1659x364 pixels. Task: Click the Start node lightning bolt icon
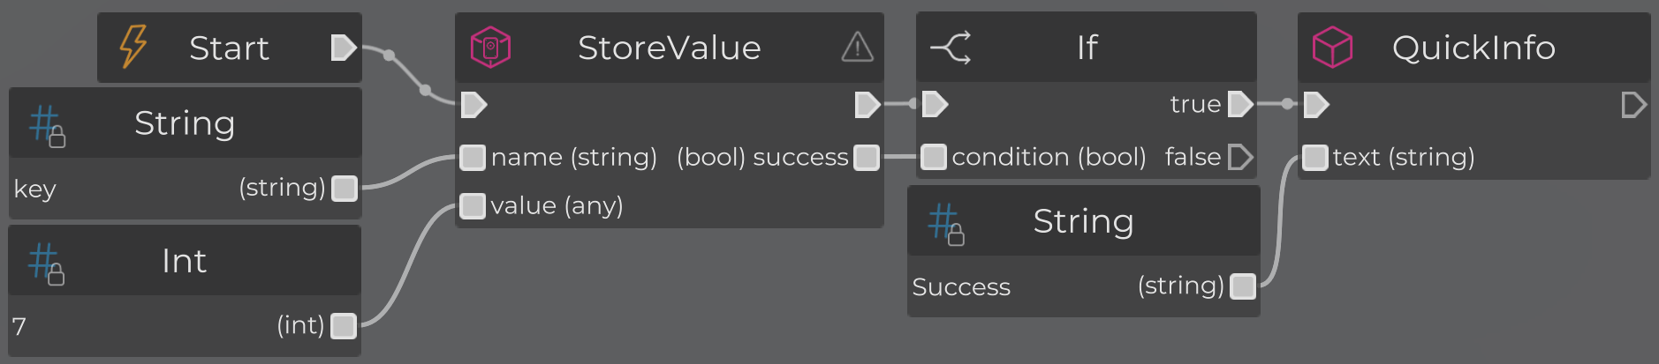click(133, 47)
